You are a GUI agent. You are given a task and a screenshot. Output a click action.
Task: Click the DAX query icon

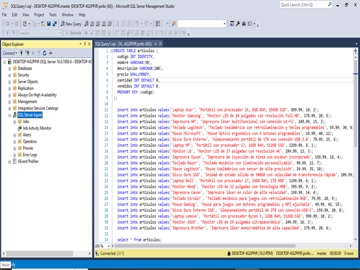point(109,24)
